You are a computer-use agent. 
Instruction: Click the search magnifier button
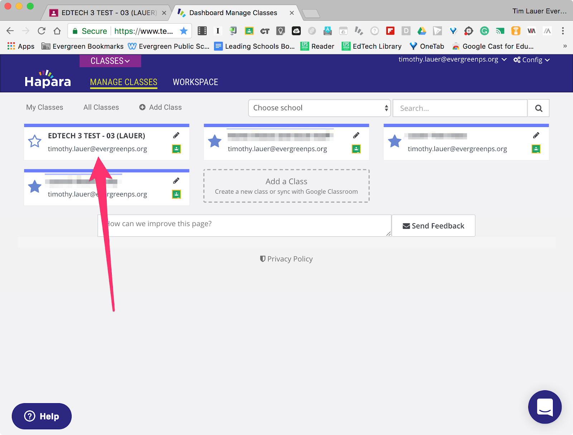click(x=539, y=108)
